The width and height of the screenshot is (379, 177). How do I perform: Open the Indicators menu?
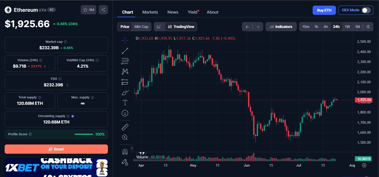281,27
